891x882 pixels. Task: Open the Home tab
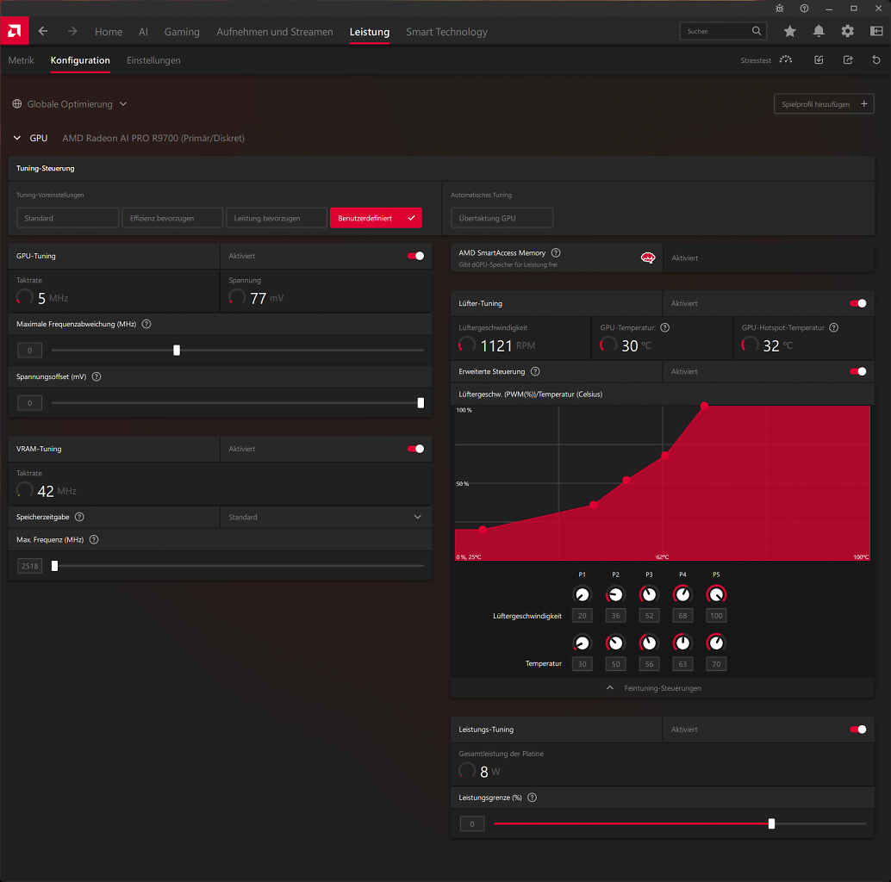[x=109, y=32]
